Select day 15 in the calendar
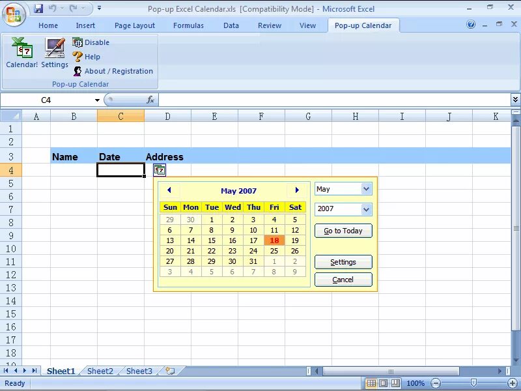This screenshot has height=391, width=521. [212, 240]
